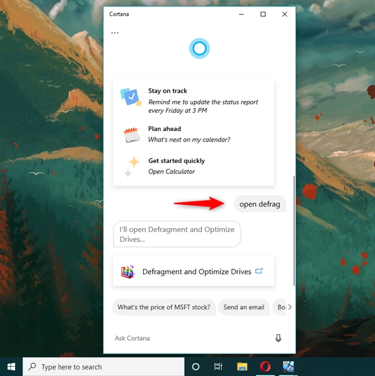Click the last taskbar app icon after Opera
Screen dimensions: 375x376
pyautogui.click(x=288, y=367)
